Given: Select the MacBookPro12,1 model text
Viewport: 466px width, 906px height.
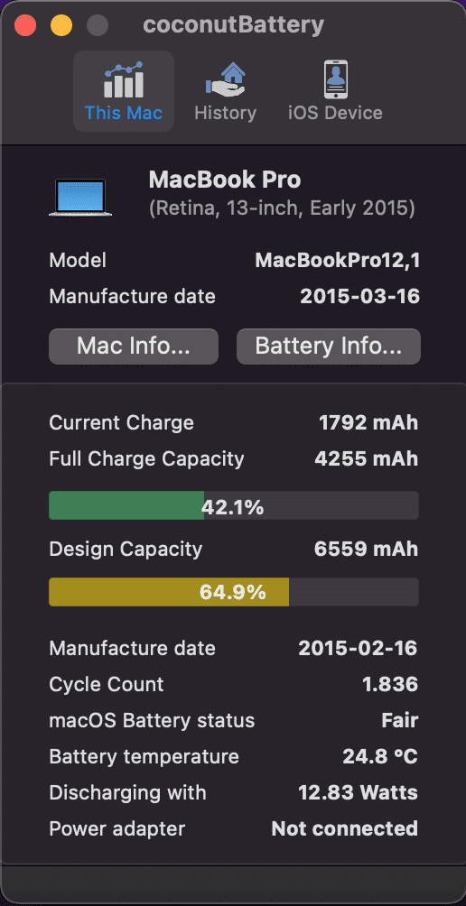Looking at the screenshot, I should point(337,261).
